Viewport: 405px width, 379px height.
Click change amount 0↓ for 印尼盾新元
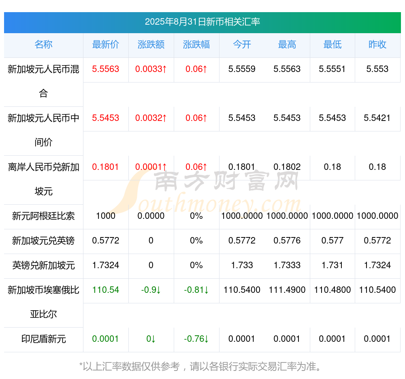point(151,339)
